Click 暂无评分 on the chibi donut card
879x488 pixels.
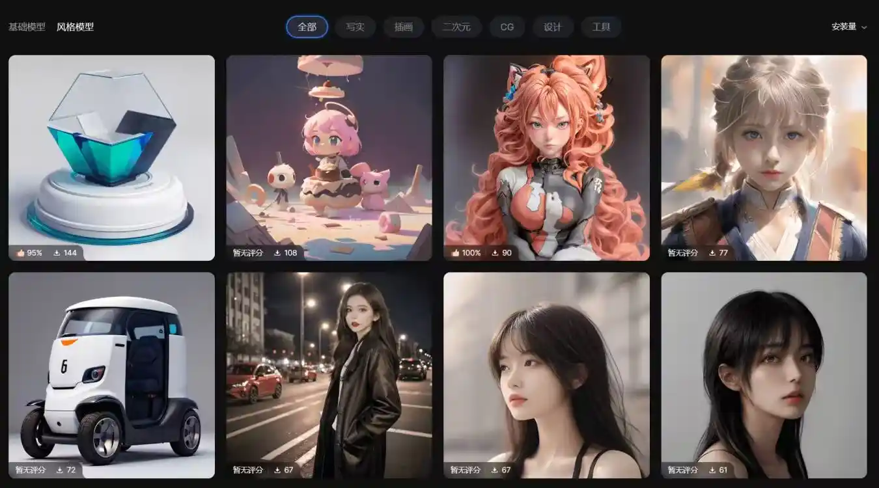248,252
